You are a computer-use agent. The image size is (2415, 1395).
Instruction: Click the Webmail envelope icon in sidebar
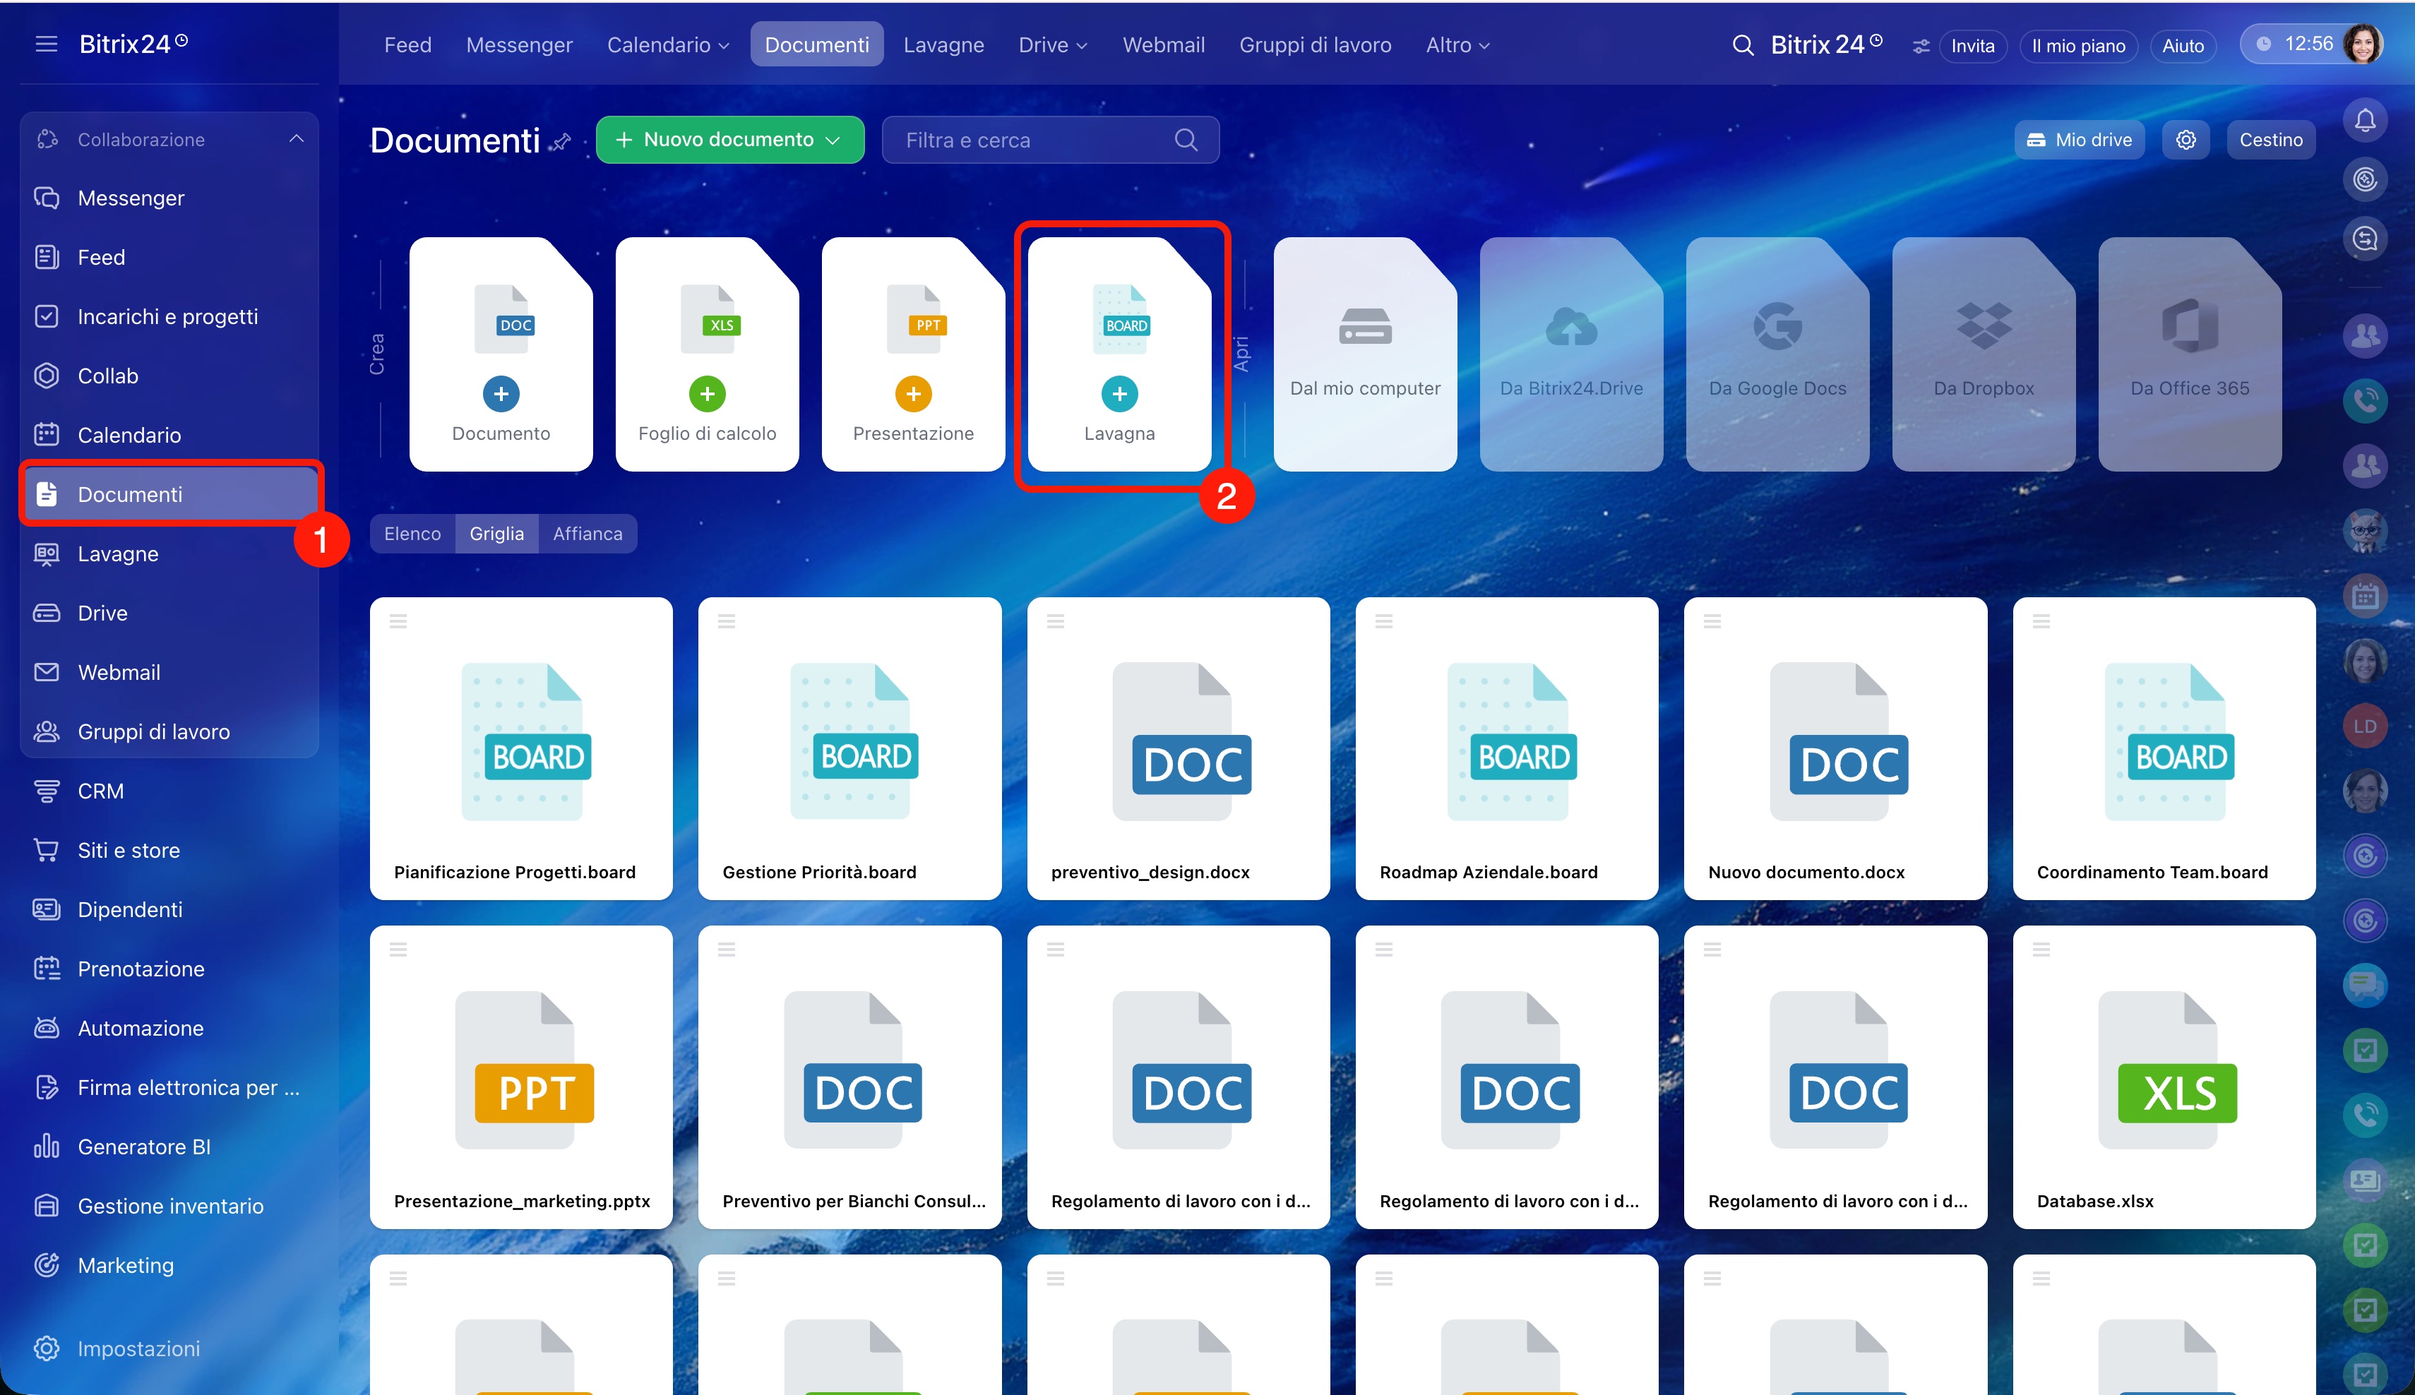coord(47,673)
